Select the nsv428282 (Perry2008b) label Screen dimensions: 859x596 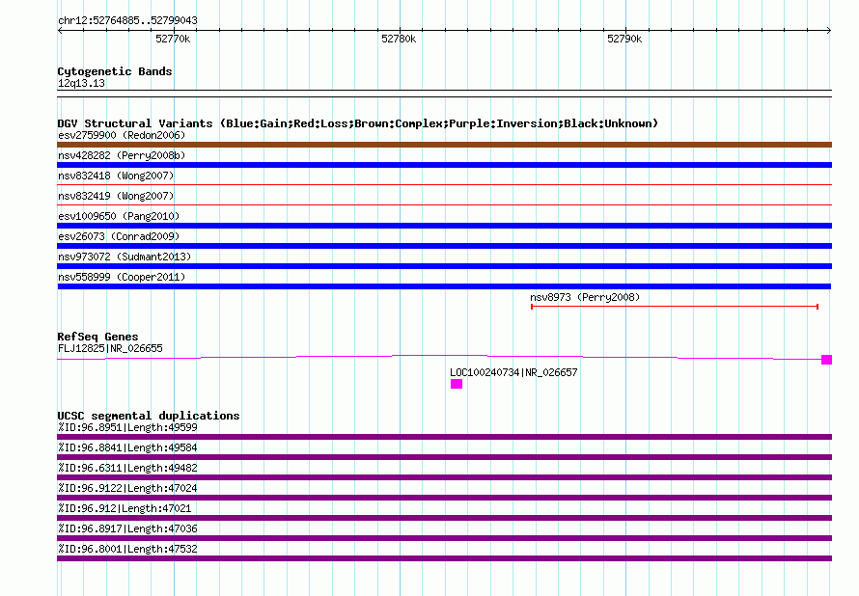coord(122,155)
